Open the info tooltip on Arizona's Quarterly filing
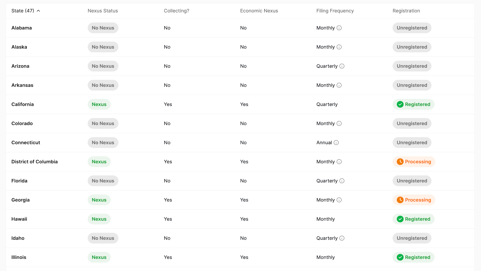The width and height of the screenshot is (481, 271). coord(342,66)
